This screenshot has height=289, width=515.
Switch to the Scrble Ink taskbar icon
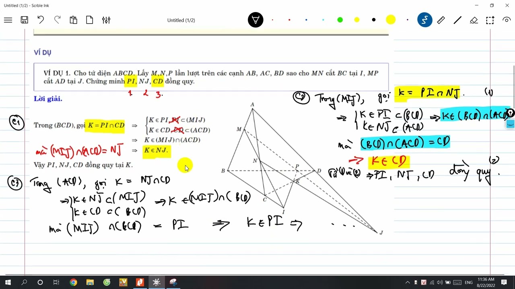point(157,283)
